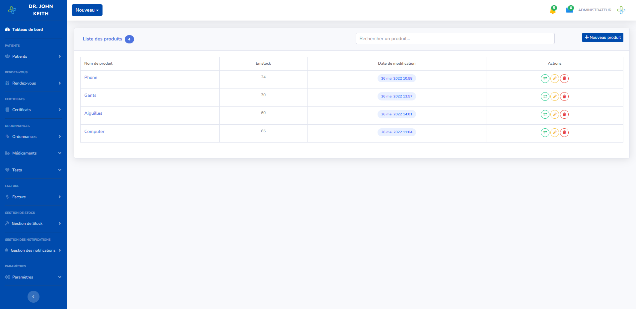Edit the Phone product via pencil icon

[554, 79]
